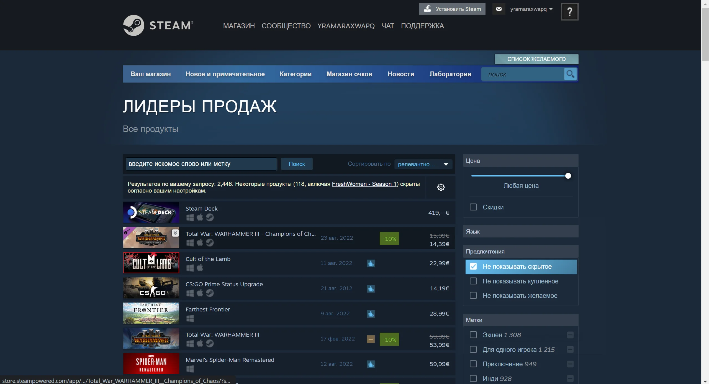
Task: Tick the Экшен tag checkbox
Action: (473, 335)
